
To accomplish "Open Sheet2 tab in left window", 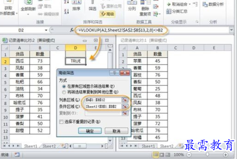I will point(49,146).
